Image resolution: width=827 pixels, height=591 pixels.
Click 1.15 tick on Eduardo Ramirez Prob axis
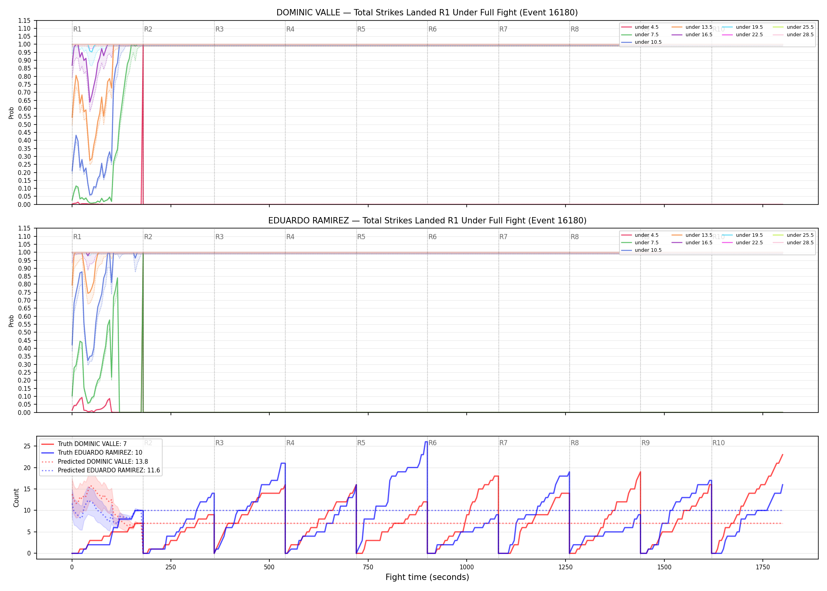[x=24, y=229]
